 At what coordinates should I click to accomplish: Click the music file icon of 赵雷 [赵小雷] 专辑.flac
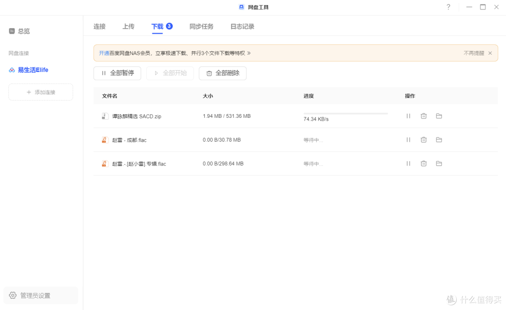pyautogui.click(x=104, y=164)
